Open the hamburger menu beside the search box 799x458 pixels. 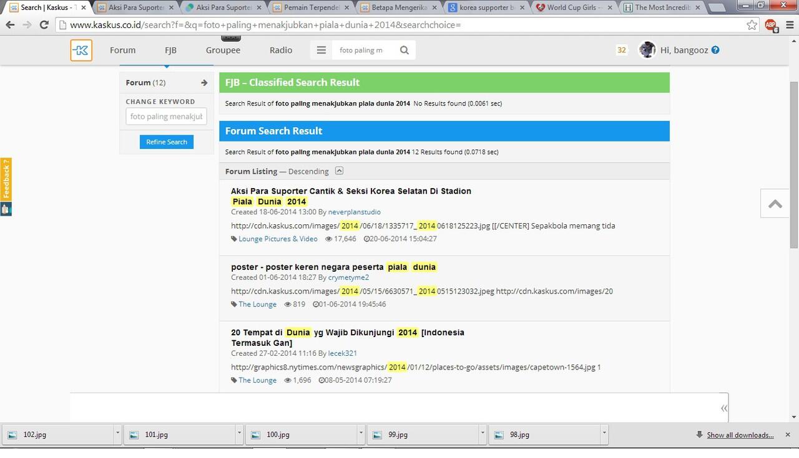coord(321,50)
